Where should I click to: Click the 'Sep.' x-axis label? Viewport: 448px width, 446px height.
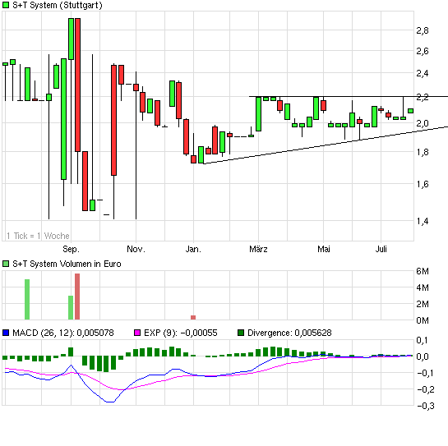71,249
